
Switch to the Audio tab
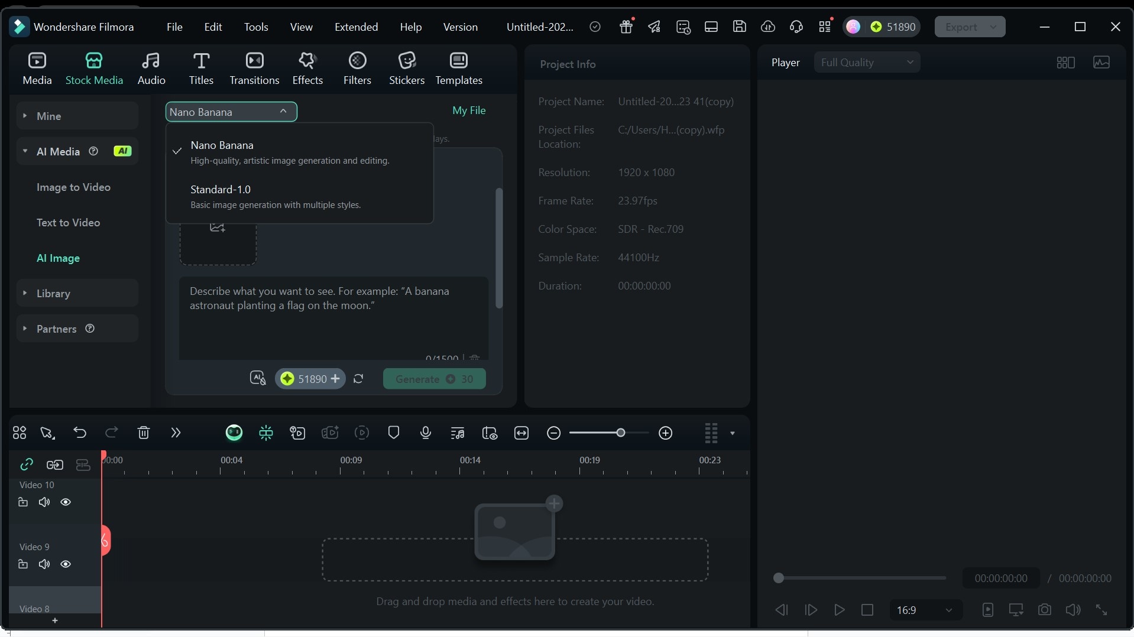click(151, 69)
